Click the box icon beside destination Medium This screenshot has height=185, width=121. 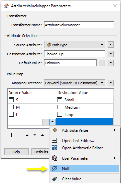(x=59, y=107)
